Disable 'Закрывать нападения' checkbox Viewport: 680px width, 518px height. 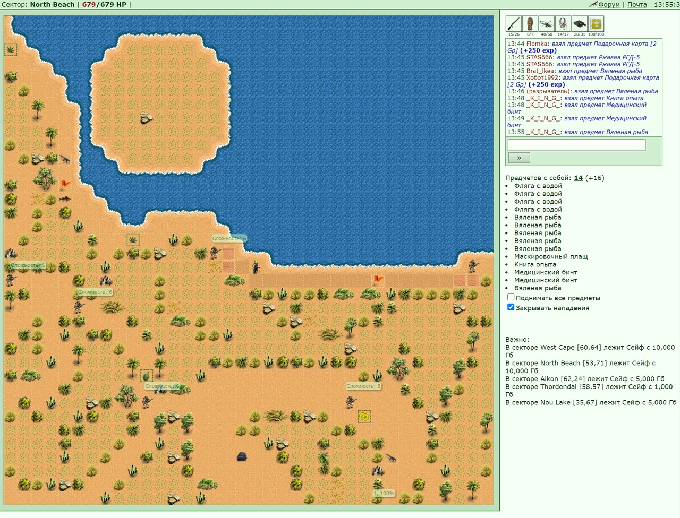511,307
